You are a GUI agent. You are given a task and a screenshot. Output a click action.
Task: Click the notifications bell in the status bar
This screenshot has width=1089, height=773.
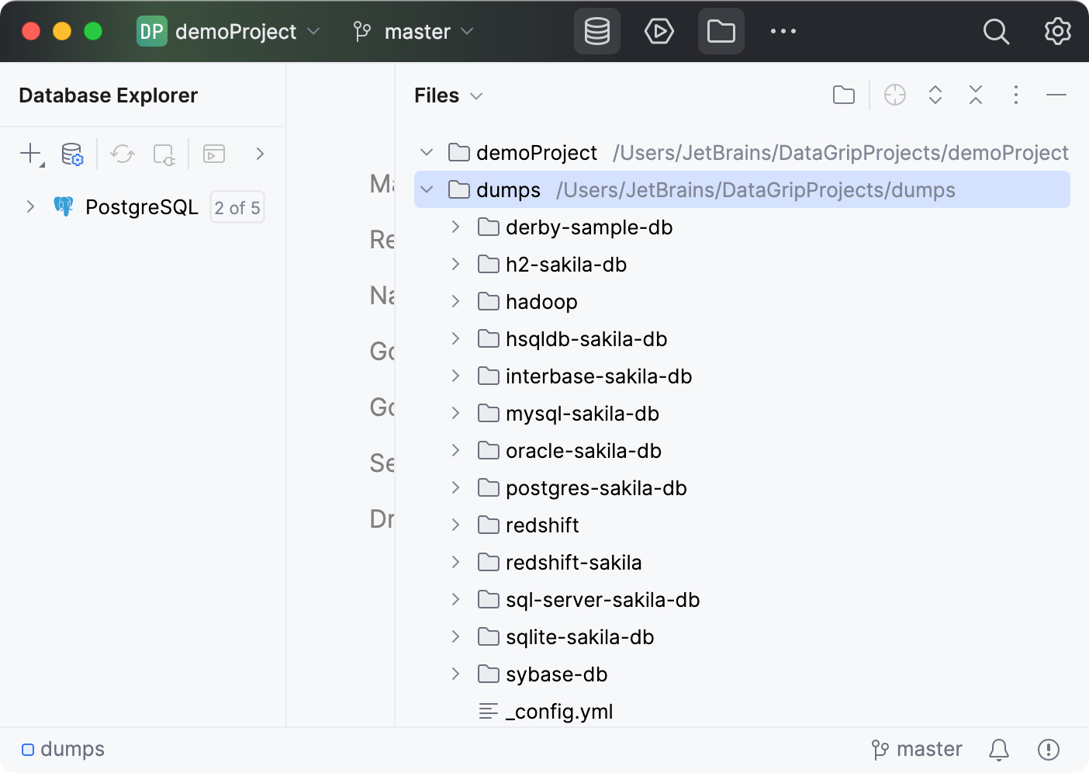pyautogui.click(x=998, y=749)
